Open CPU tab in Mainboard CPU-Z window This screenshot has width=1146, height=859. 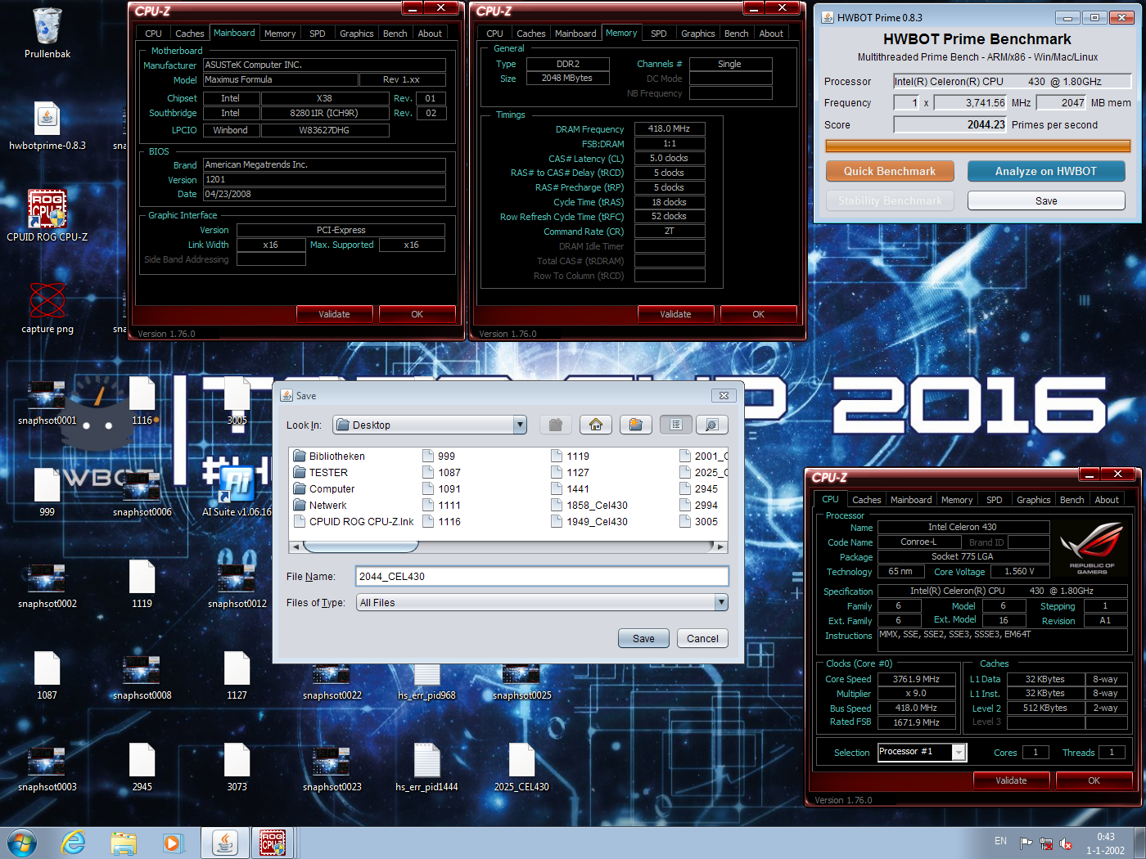[153, 34]
